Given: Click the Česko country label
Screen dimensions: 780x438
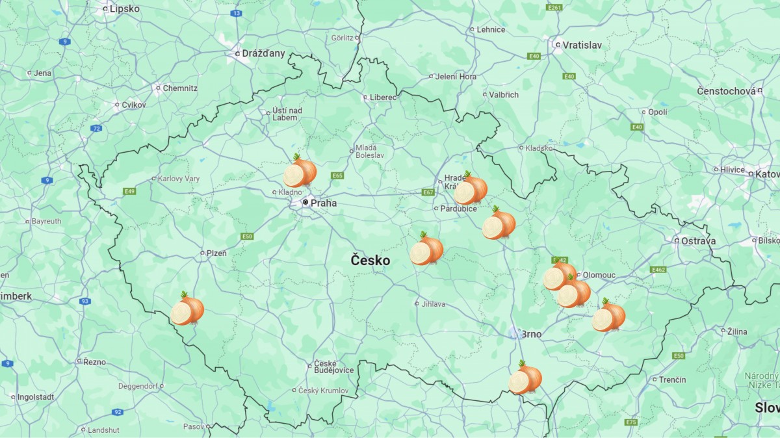Looking at the screenshot, I should [370, 261].
